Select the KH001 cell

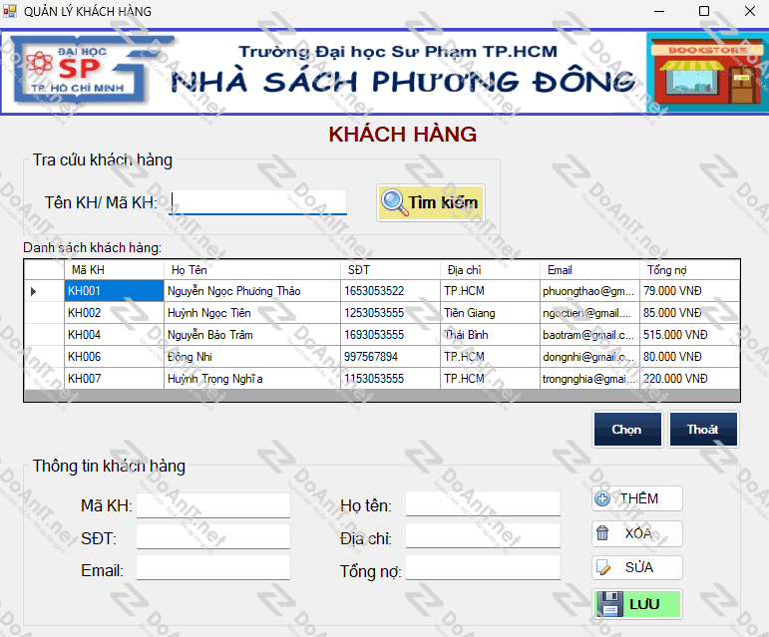114,291
